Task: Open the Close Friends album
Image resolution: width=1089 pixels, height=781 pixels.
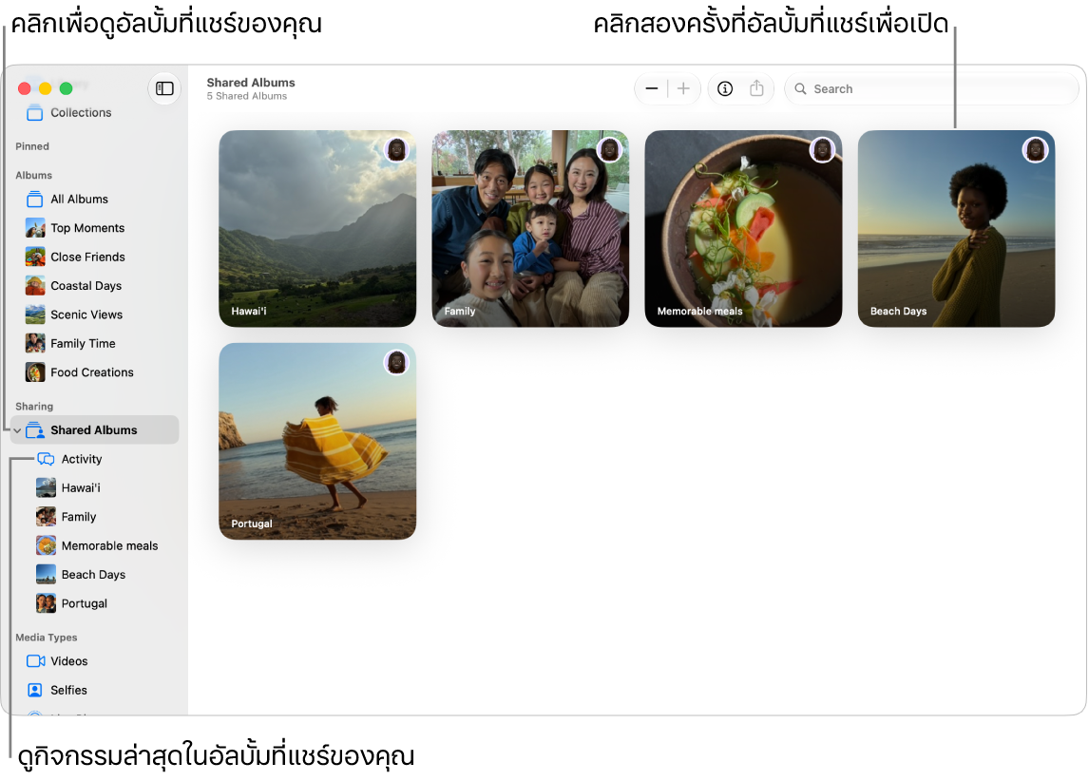Action: coord(94,257)
